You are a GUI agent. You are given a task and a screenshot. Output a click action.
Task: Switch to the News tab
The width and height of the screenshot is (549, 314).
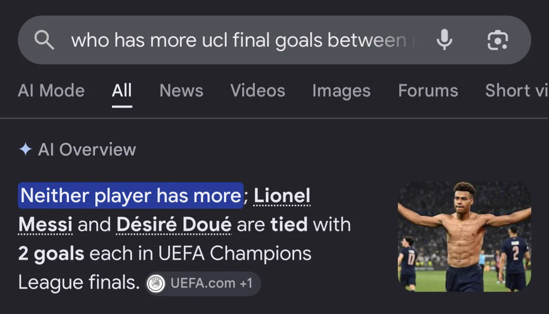[x=181, y=91]
